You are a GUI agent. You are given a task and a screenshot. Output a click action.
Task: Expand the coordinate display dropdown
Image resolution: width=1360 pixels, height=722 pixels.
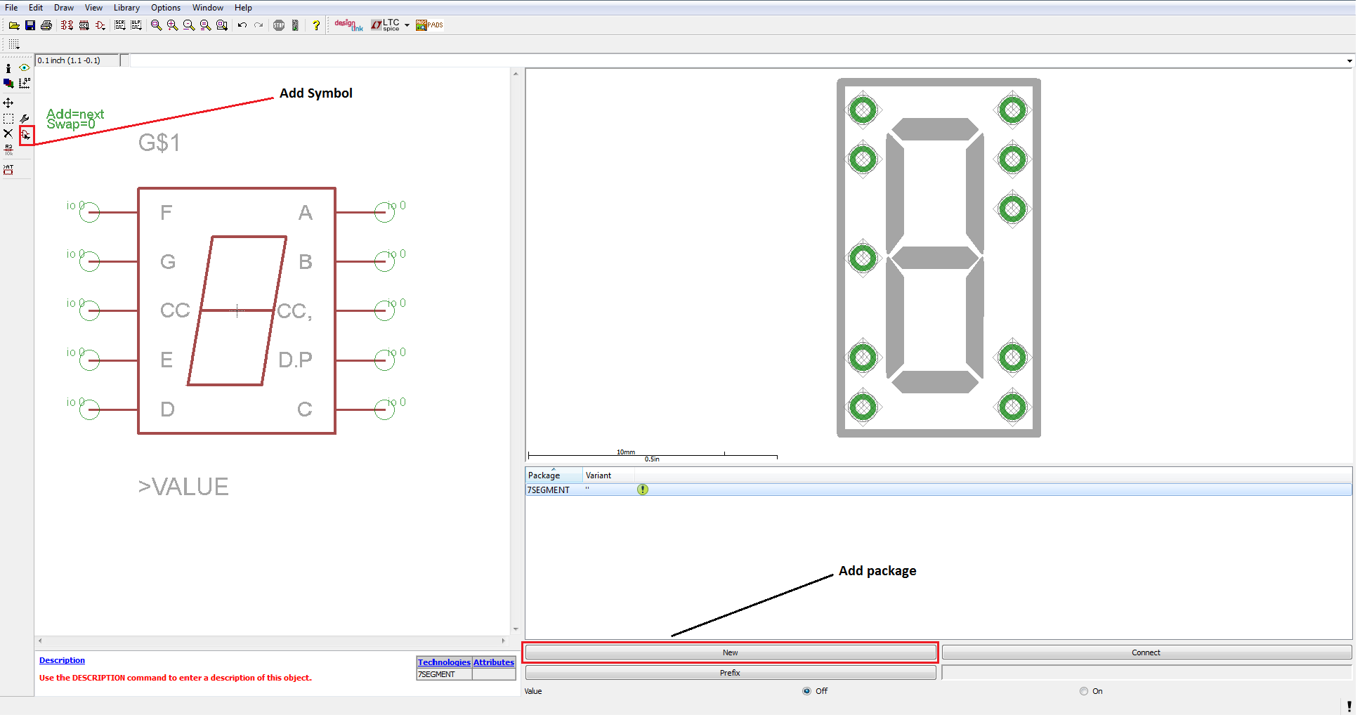click(1349, 60)
